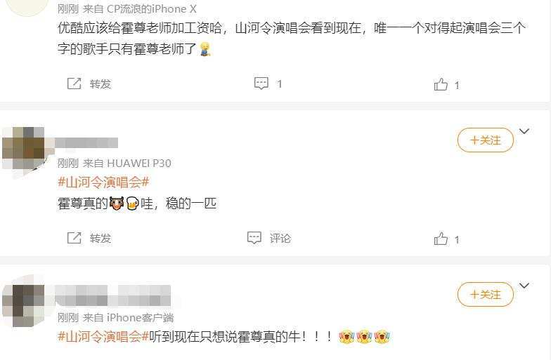Click the iPhone客户端 post's blurred username
This screenshot has width=551, height=360.
(112, 295)
